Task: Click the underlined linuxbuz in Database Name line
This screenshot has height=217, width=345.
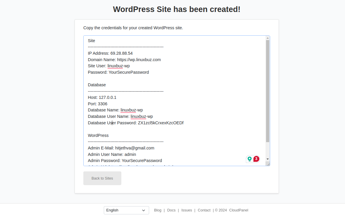Action: click(128, 110)
